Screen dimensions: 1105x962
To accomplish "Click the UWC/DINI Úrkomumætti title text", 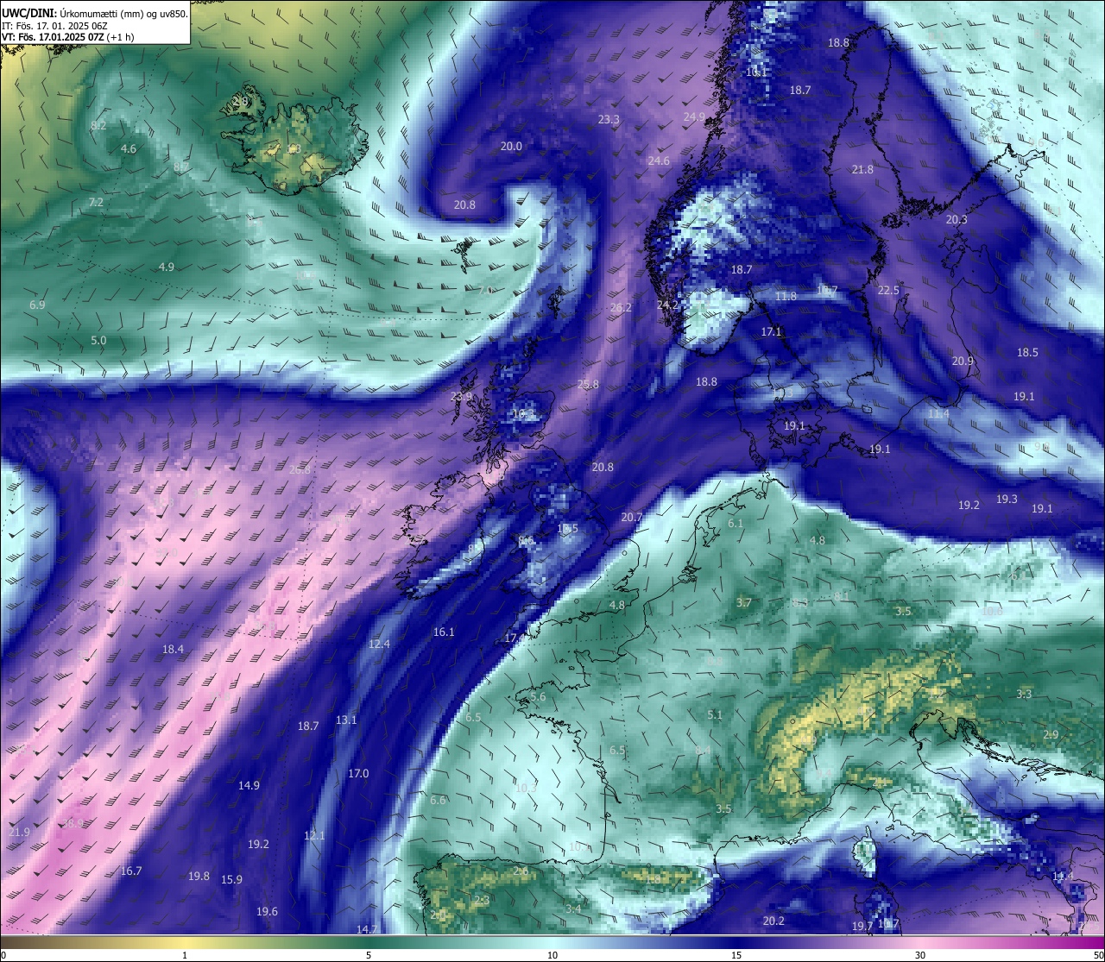I will coord(95,13).
